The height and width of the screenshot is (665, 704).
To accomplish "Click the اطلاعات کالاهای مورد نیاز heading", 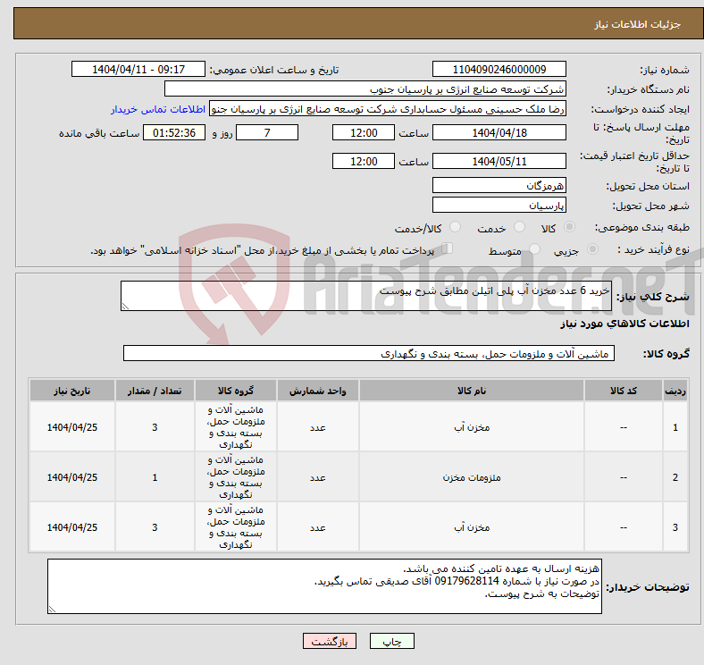I will pyautogui.click(x=624, y=324).
